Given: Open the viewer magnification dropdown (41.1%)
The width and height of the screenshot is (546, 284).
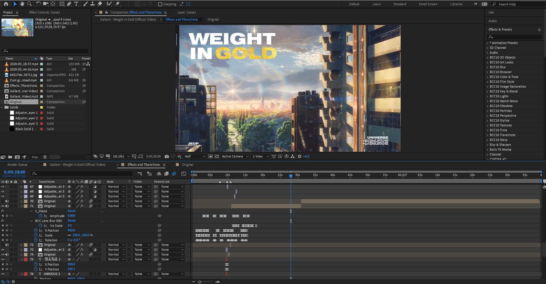Looking at the screenshot, I should [121, 156].
